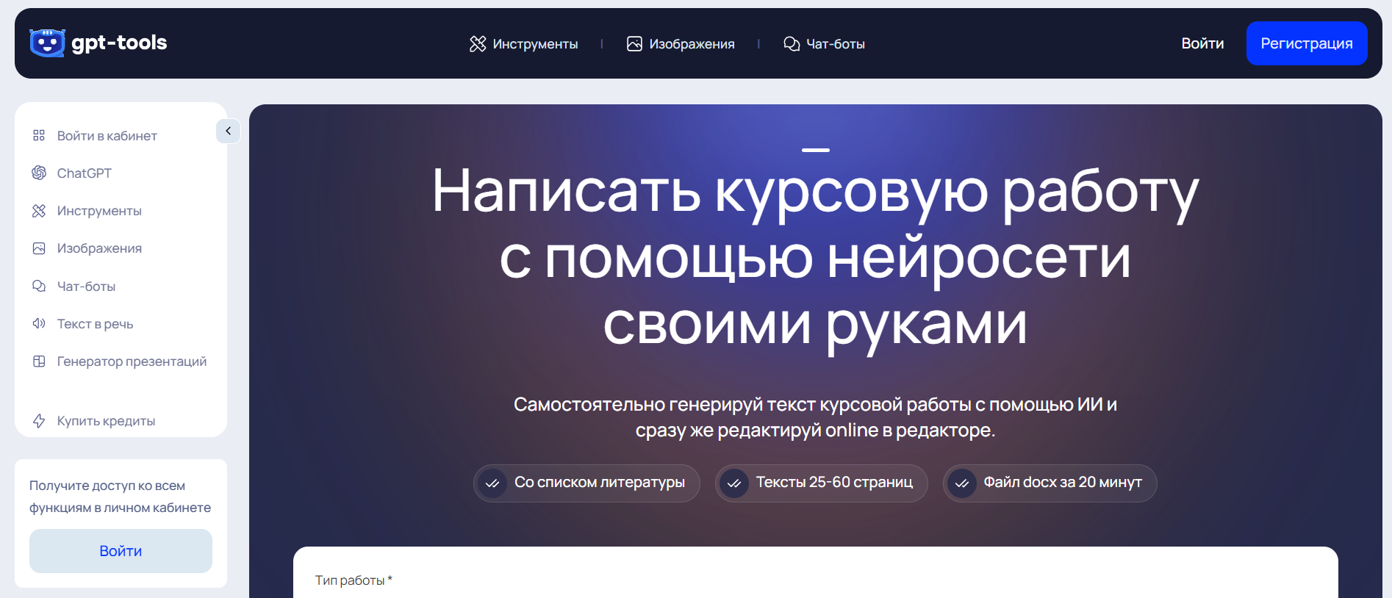
Task: Click the text Получите доступ ко всем функциям
Action: tap(120, 497)
